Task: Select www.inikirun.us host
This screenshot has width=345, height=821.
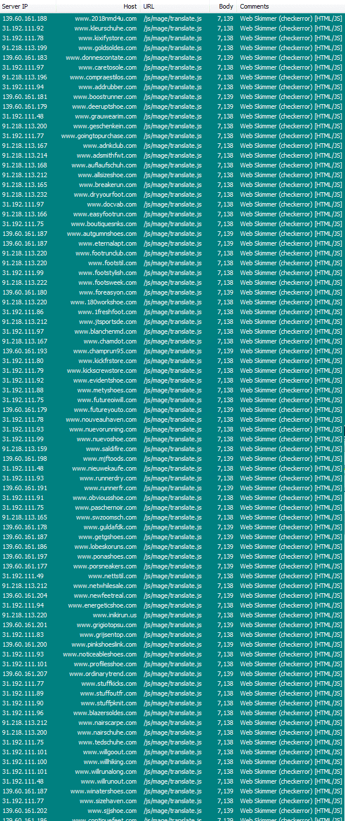Action: coord(115,615)
